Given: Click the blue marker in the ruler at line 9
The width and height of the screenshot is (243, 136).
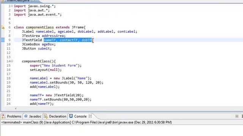Looking at the screenshot, I should coord(3,40).
